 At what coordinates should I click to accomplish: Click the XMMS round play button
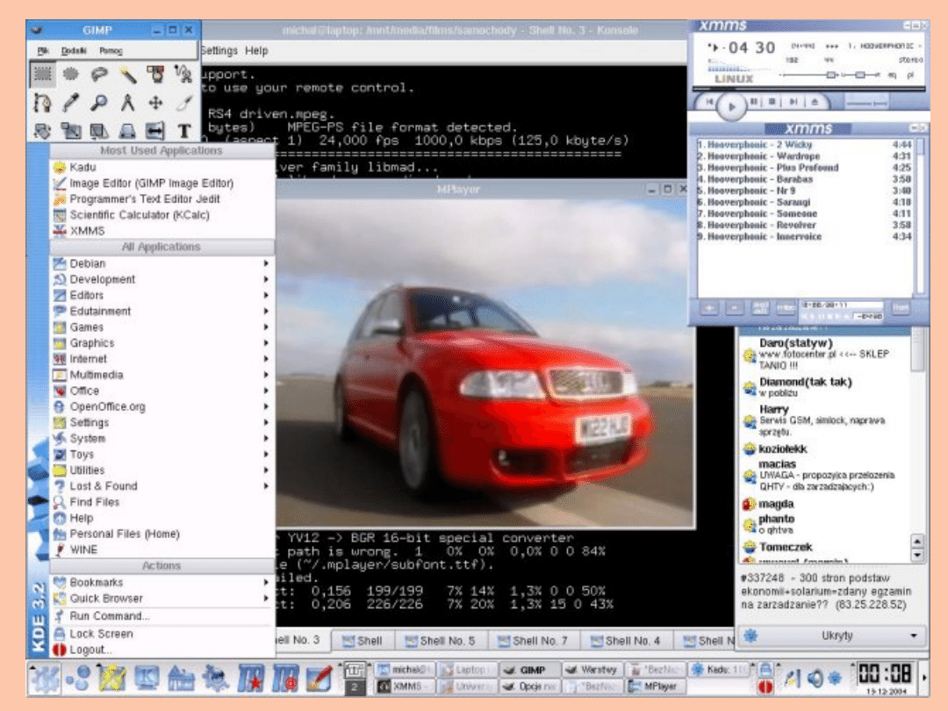point(731,106)
